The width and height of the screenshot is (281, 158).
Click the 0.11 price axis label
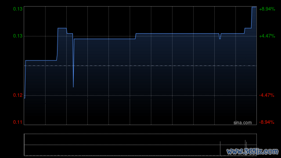pos(18,122)
